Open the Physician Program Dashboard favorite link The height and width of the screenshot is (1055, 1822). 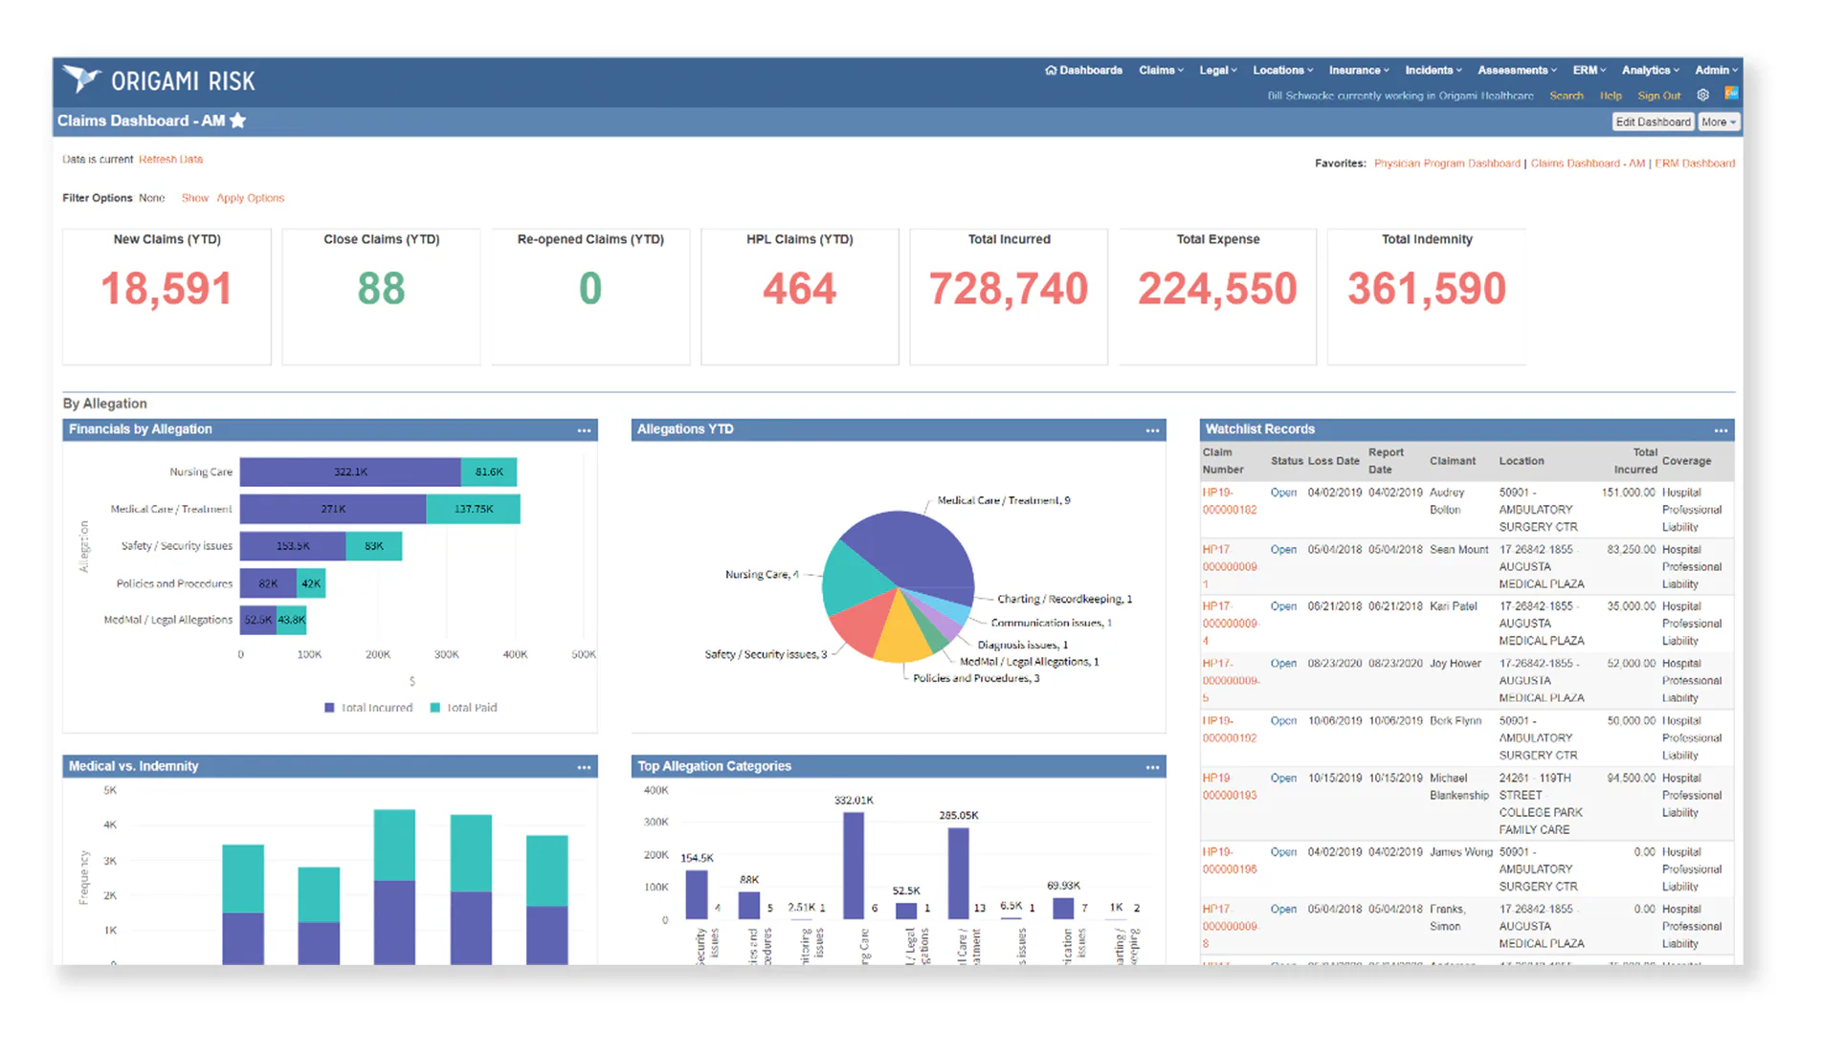[1447, 163]
